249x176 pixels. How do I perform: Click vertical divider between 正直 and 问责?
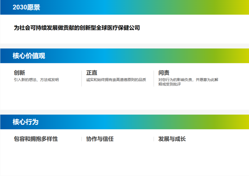click(154, 78)
